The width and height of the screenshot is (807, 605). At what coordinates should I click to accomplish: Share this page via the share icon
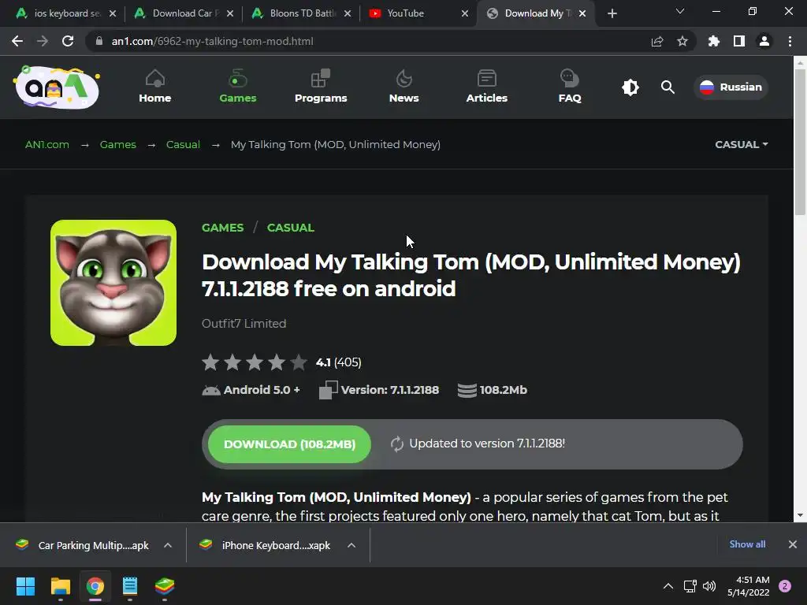[657, 41]
